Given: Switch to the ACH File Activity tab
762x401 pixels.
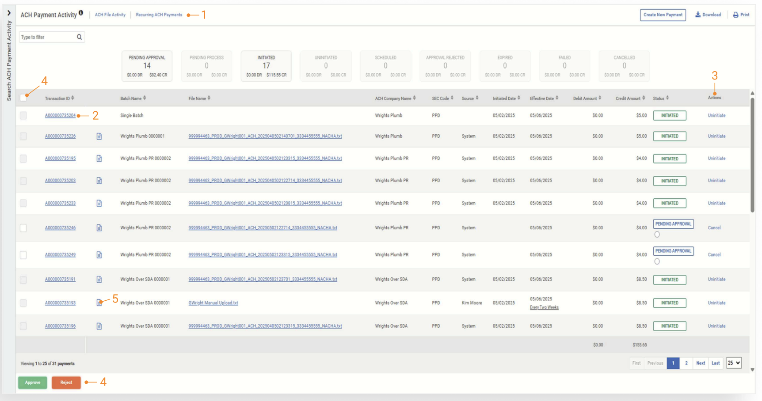Looking at the screenshot, I should click(110, 15).
